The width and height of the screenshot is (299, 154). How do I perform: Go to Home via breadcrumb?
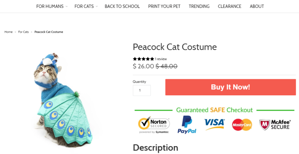click(x=8, y=32)
